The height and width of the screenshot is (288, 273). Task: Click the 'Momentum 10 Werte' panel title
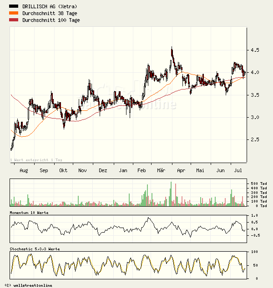pyautogui.click(x=29, y=213)
